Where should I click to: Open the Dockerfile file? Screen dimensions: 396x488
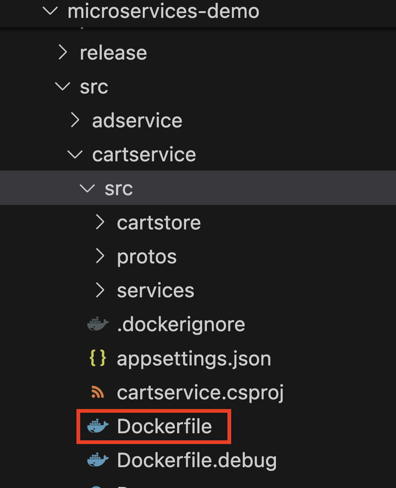pos(164,426)
